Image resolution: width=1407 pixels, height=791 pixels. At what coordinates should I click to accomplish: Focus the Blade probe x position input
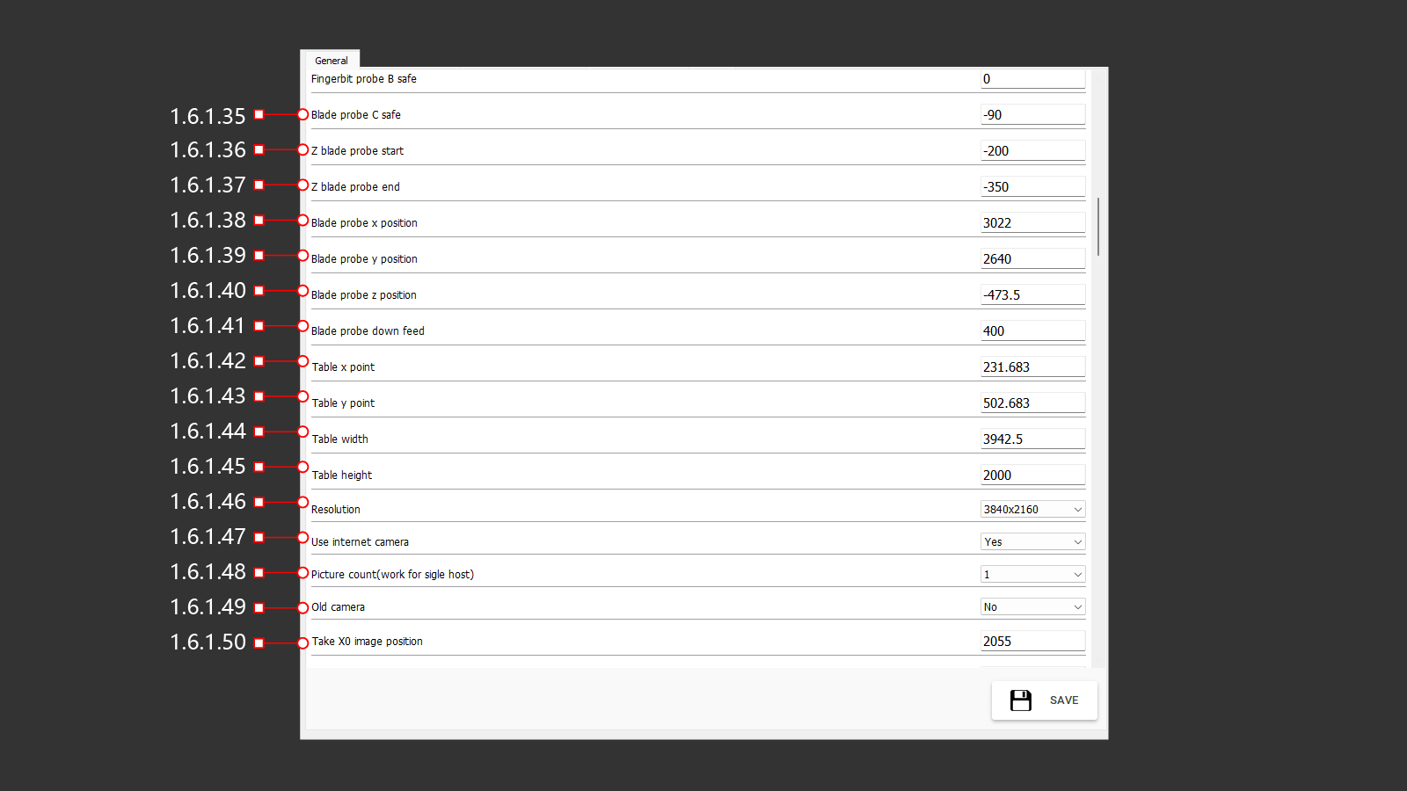click(1032, 223)
